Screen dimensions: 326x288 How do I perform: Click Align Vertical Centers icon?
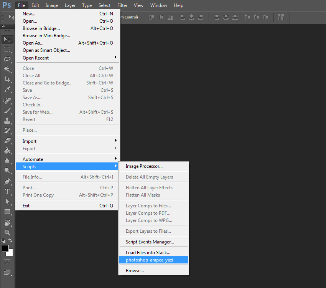point(161,17)
